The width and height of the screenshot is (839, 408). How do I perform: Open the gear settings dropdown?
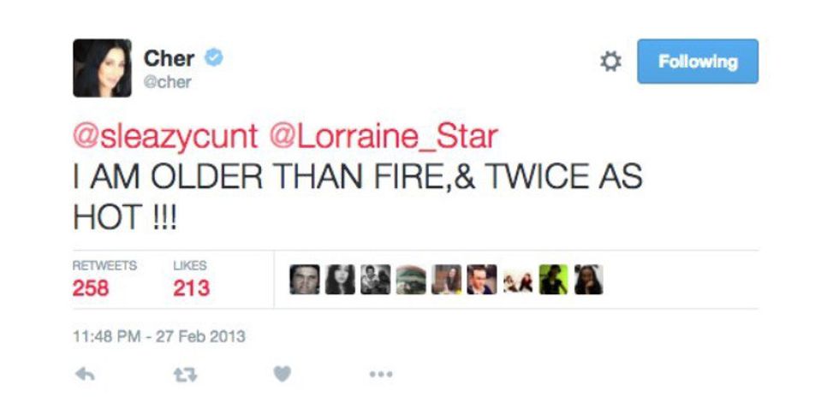click(610, 62)
